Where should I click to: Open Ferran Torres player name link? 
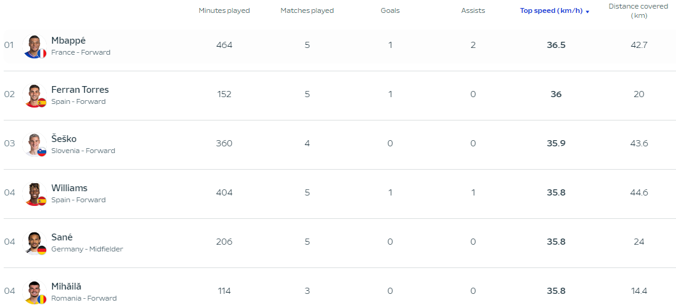pyautogui.click(x=80, y=90)
